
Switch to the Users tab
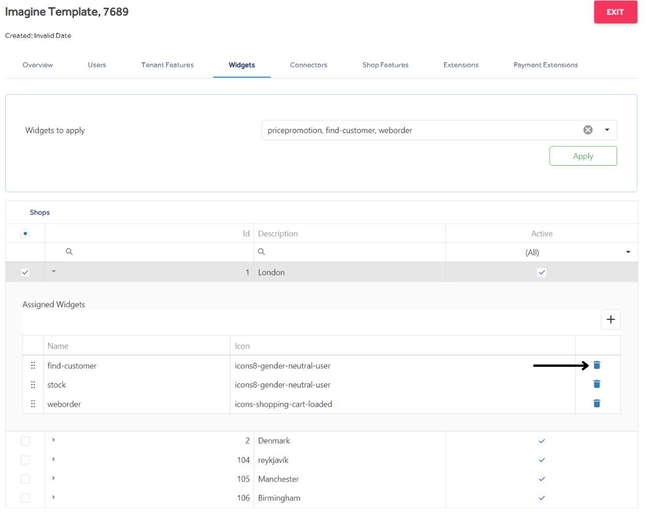[x=97, y=65]
